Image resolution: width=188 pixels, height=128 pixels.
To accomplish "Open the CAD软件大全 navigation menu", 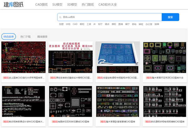I will pos(107,5).
